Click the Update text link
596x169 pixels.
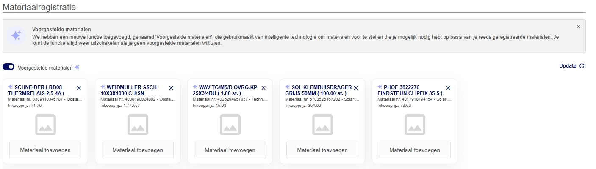pyautogui.click(x=568, y=66)
